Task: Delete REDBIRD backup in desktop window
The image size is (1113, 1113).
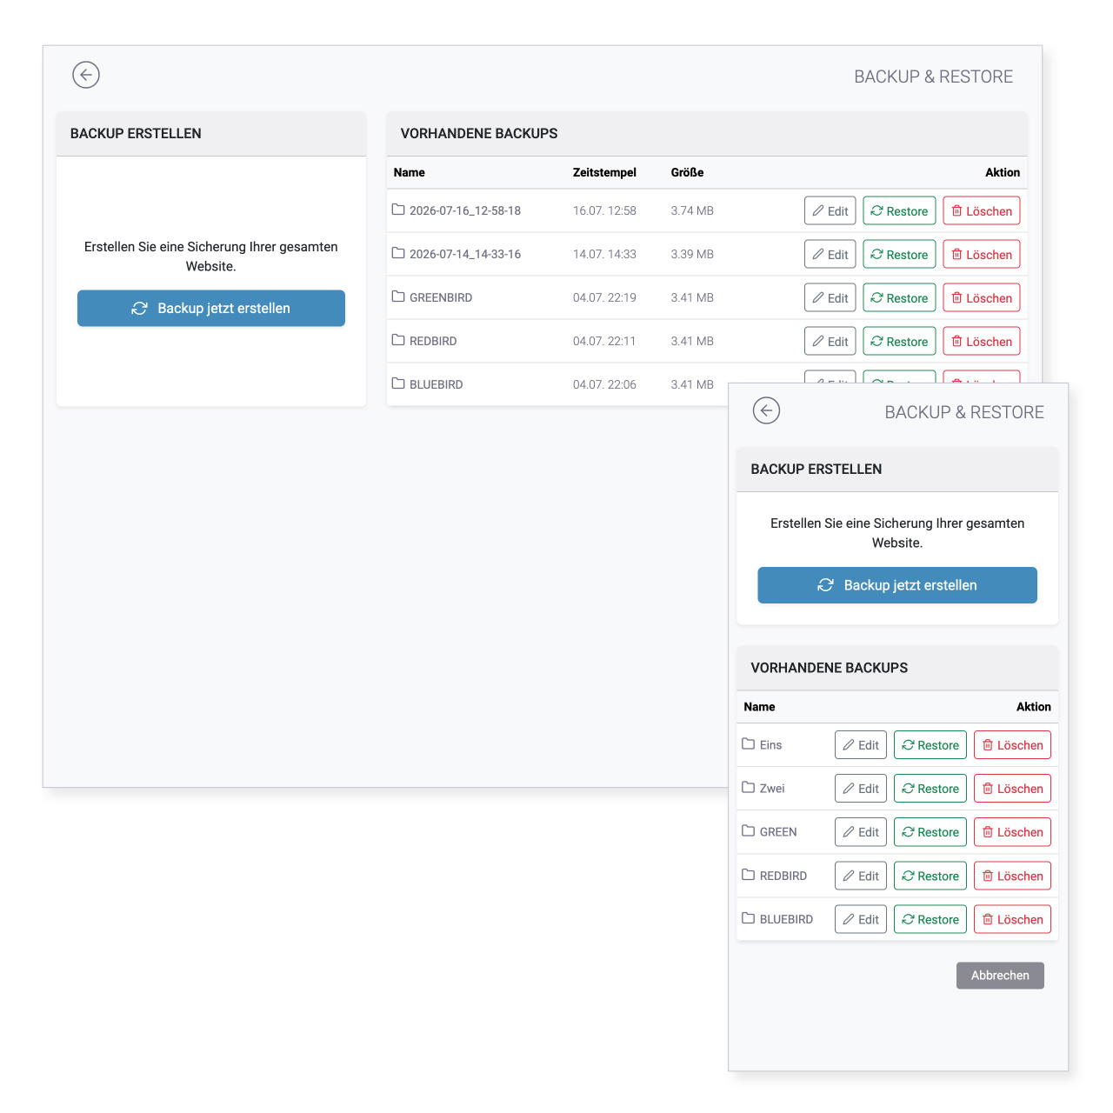Action: 982,342
